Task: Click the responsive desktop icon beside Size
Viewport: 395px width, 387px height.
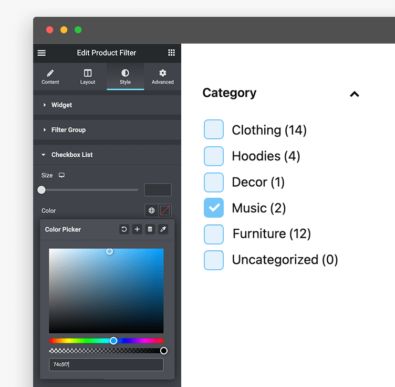Action: (61, 175)
